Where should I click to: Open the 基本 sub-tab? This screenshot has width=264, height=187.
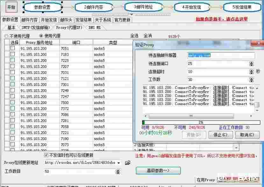11,27
